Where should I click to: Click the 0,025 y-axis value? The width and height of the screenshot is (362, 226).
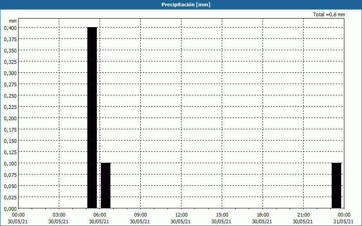pyautogui.click(x=10, y=197)
